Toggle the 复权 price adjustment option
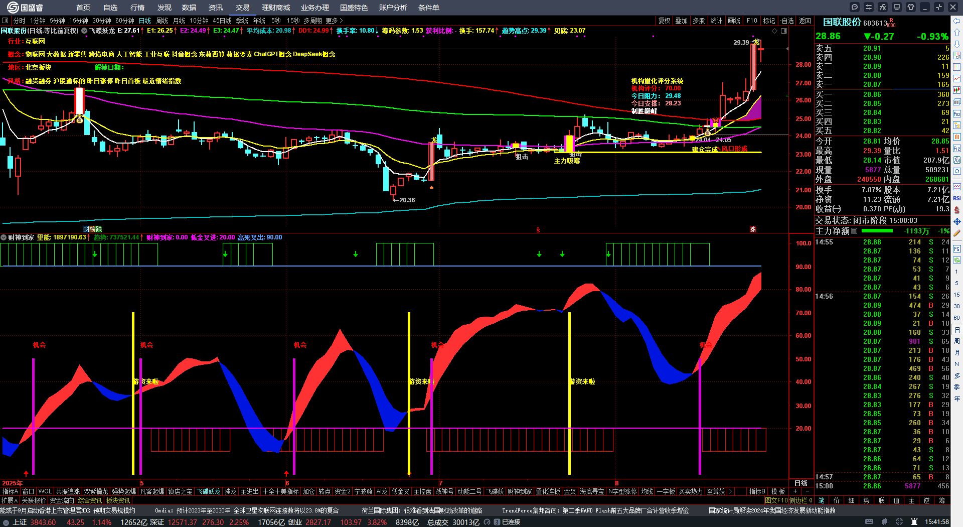The image size is (963, 527). point(664,21)
